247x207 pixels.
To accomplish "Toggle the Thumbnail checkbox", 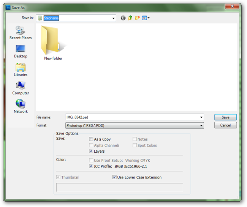I will pos(58,177).
